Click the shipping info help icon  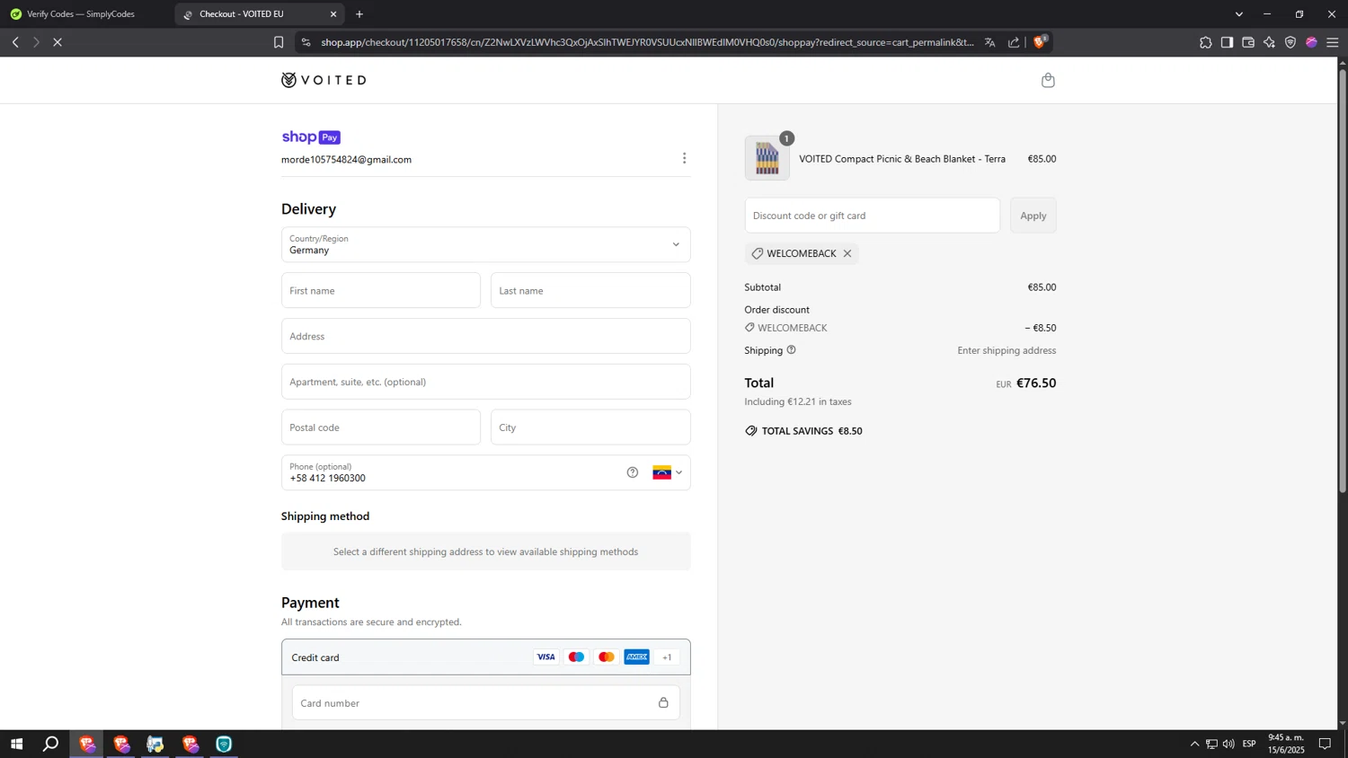coord(791,350)
